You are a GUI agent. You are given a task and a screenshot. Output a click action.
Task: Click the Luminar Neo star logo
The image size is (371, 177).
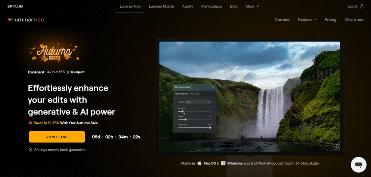pyautogui.click(x=10, y=20)
